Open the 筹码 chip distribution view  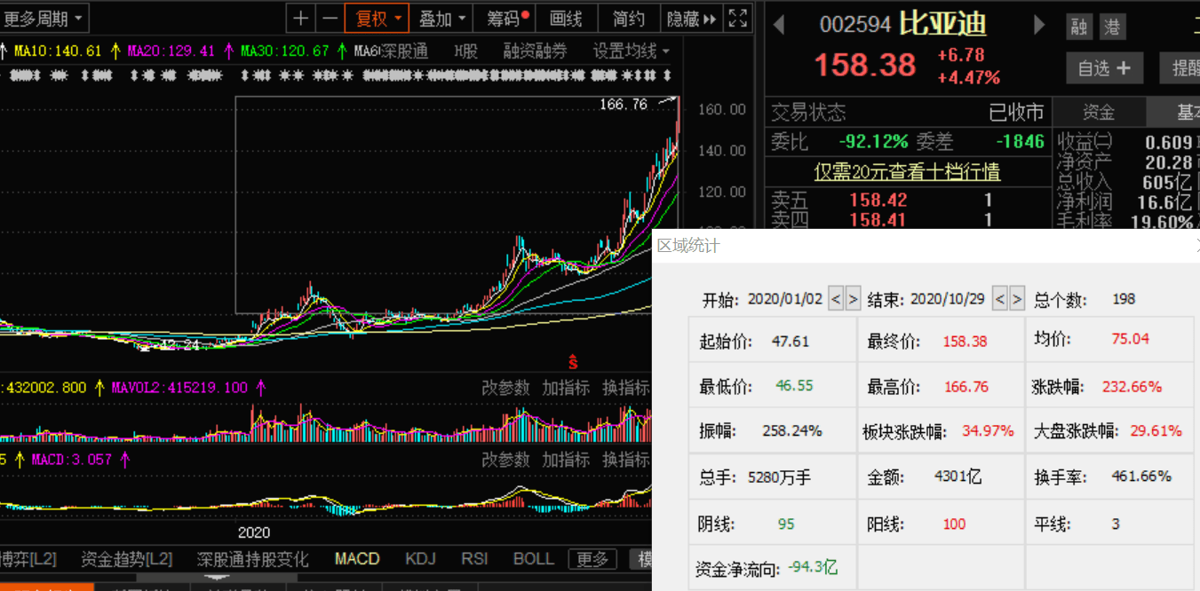[505, 18]
